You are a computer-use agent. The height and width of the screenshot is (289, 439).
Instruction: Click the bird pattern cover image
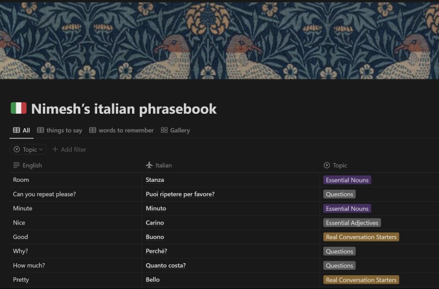(219, 39)
